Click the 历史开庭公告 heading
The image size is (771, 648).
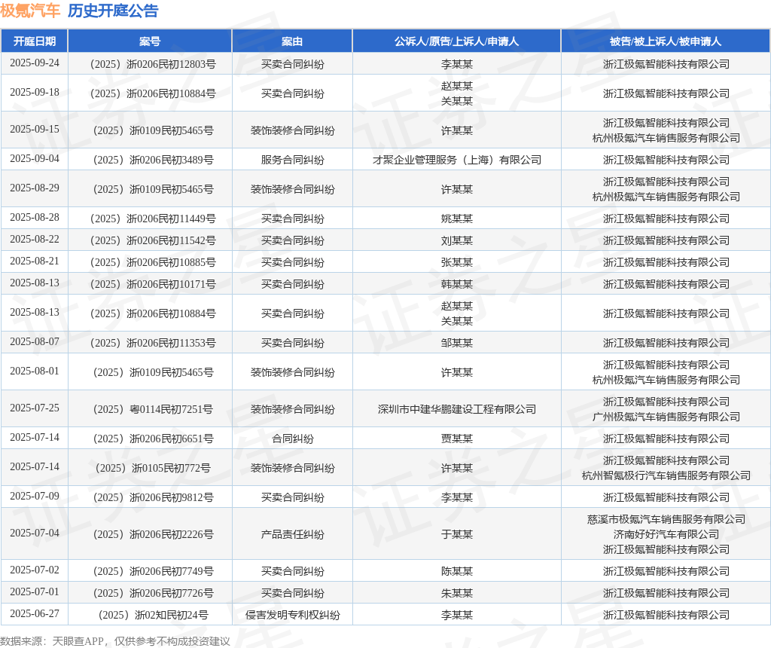[x=113, y=11]
